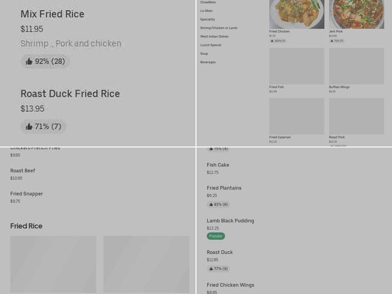392x294 pixels.
Task: Click thumbs-up icon on the 75% (4) rating
Action: pyautogui.click(x=211, y=148)
